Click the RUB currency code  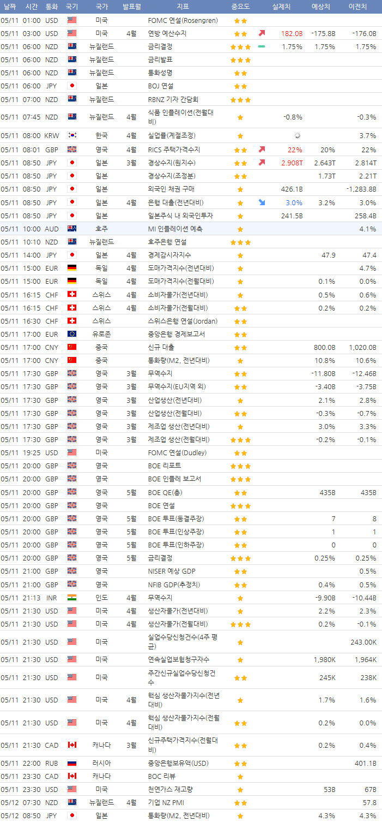tap(52, 763)
